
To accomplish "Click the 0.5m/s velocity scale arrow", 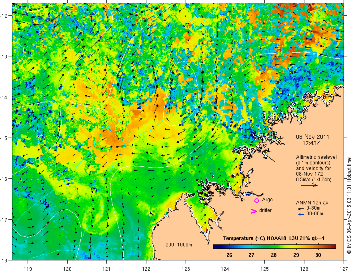I will (309, 185).
